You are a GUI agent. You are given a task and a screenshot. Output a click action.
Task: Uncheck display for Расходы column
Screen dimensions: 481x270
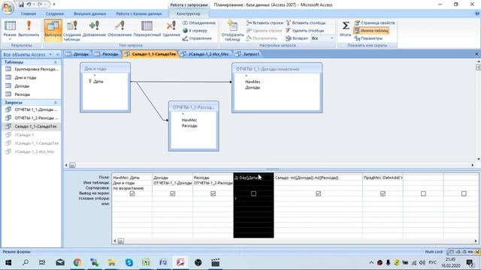213,193
